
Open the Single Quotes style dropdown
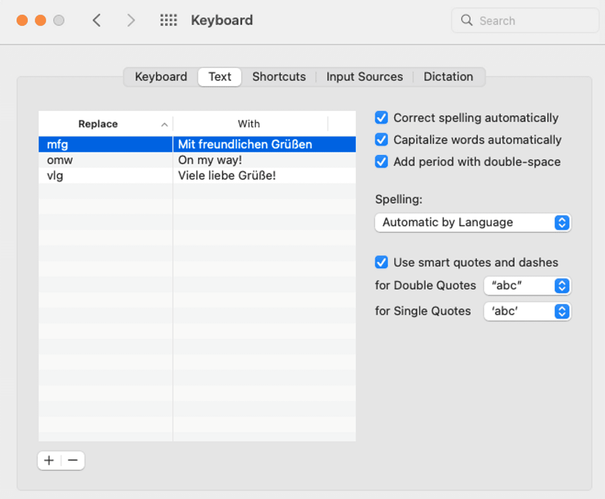pos(527,311)
